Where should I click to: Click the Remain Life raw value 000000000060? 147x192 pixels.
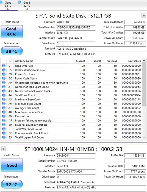[131, 116]
